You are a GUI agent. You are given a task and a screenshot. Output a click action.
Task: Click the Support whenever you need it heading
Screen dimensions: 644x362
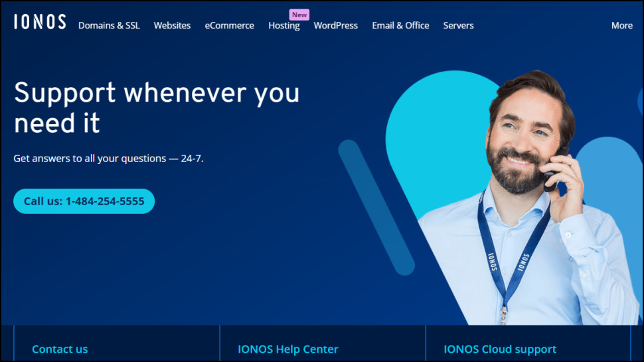coord(157,108)
